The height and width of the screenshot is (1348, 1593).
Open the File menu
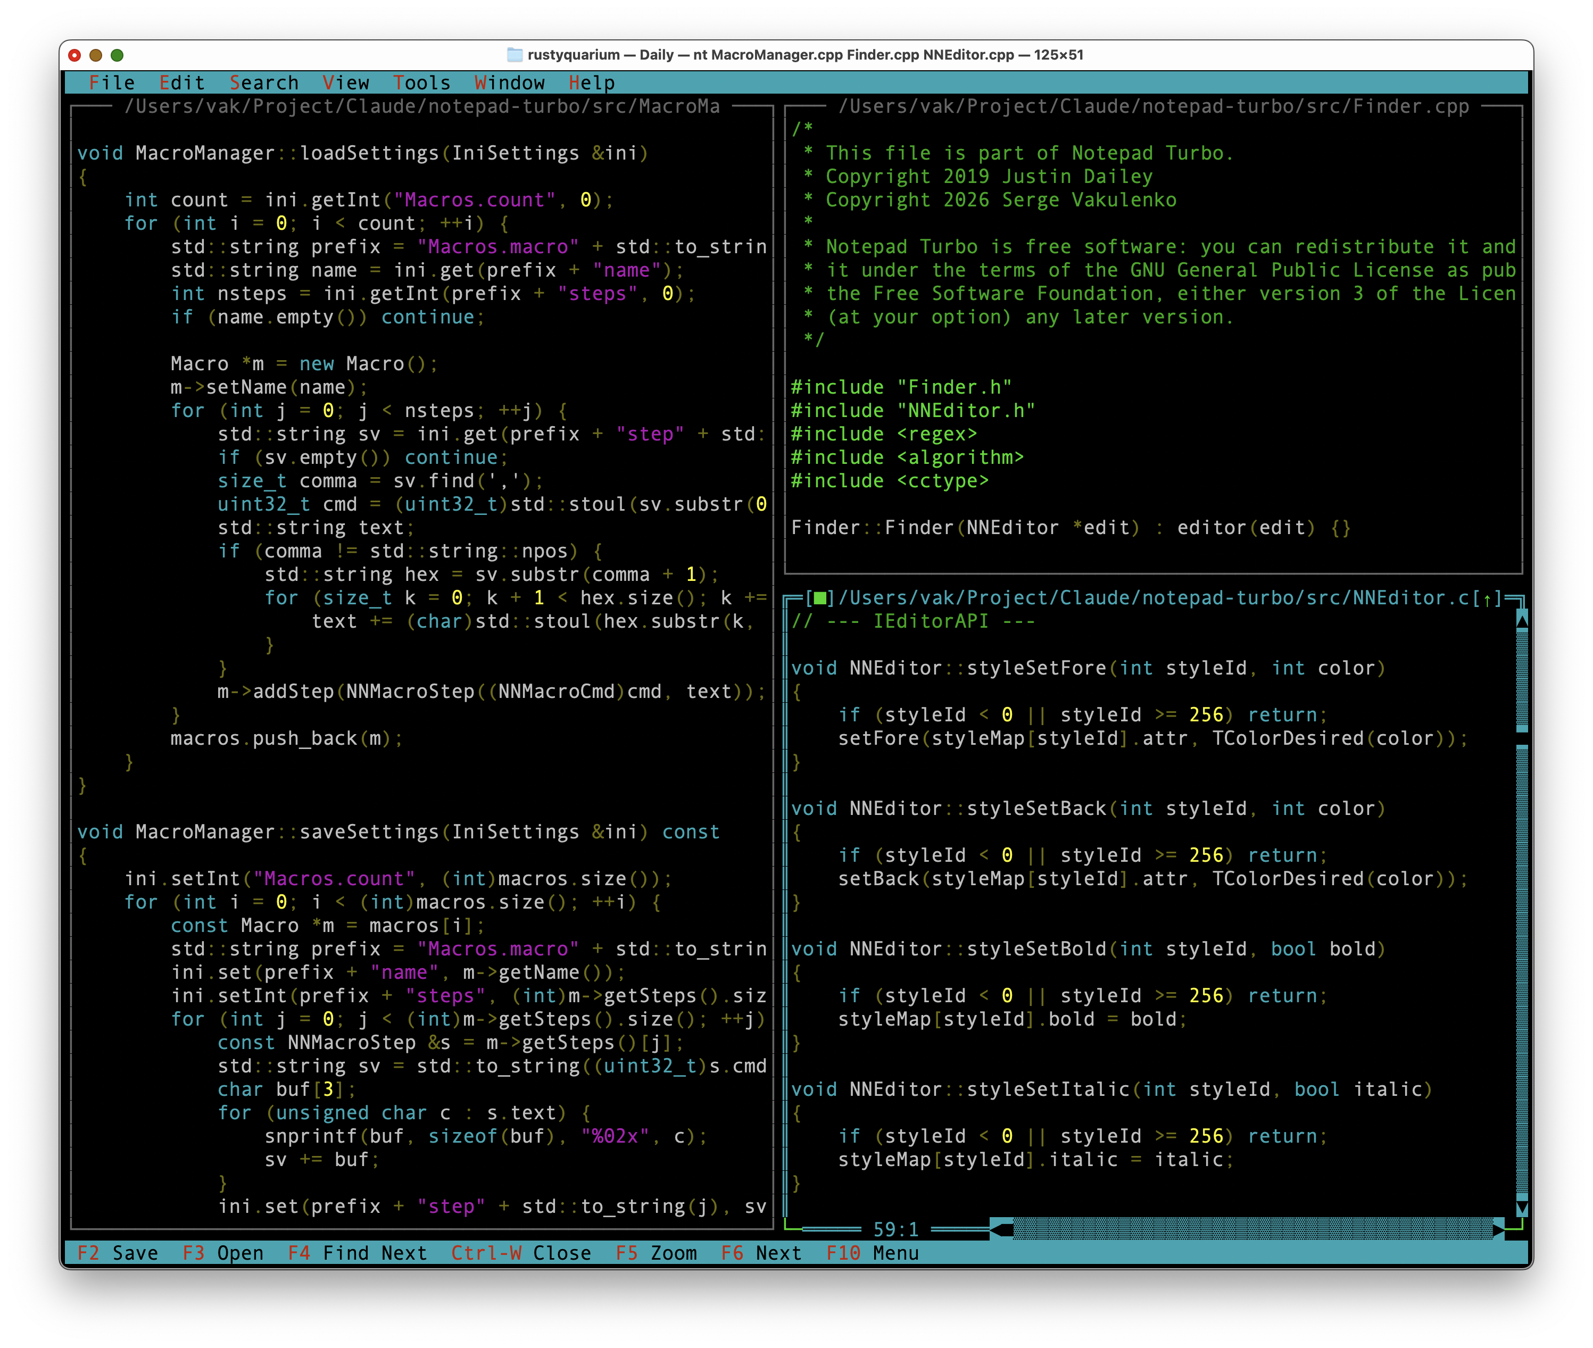[x=112, y=82]
